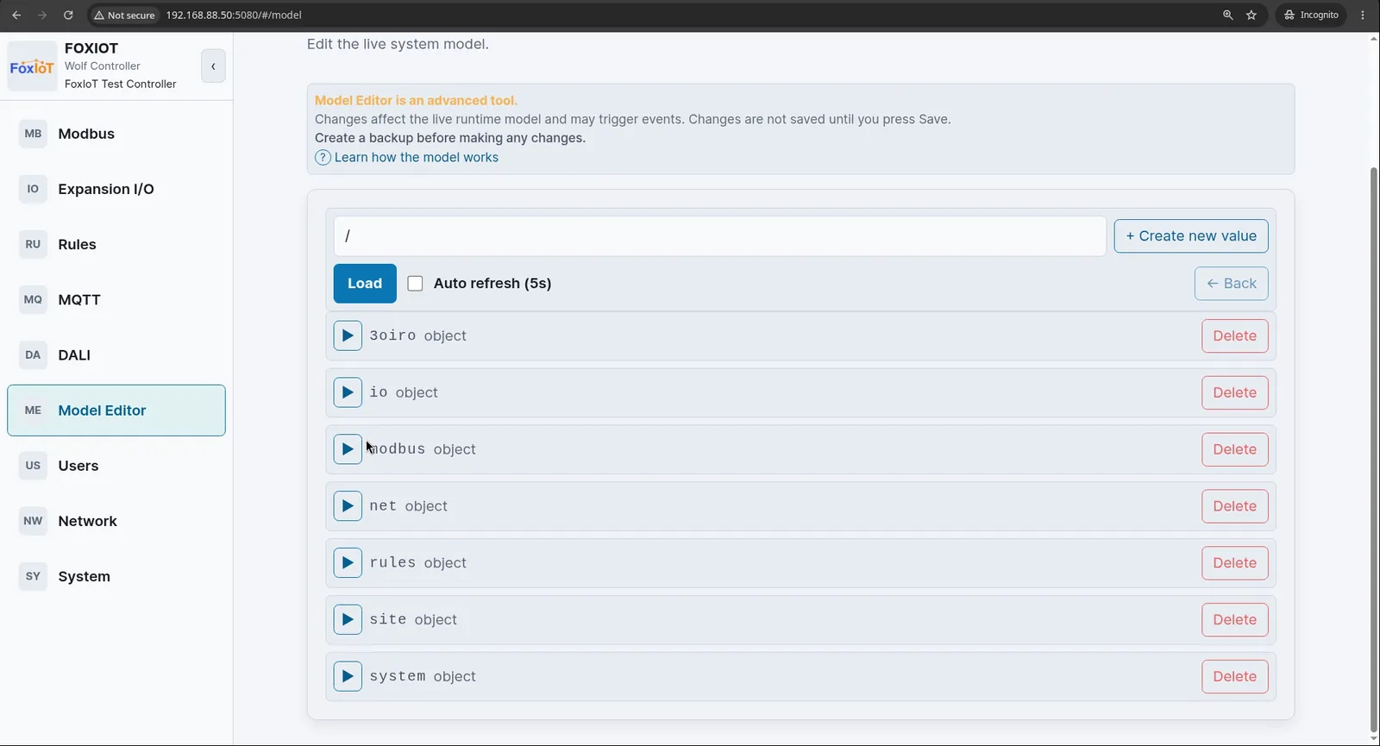
Task: Click 'Edit the live system model.' text
Action: coord(398,44)
